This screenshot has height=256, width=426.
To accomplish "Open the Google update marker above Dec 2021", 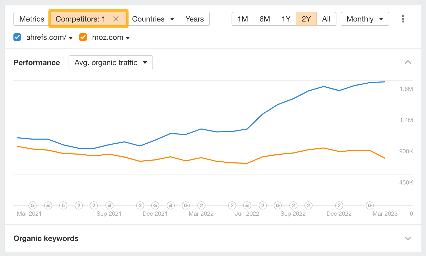I will pos(155,205).
